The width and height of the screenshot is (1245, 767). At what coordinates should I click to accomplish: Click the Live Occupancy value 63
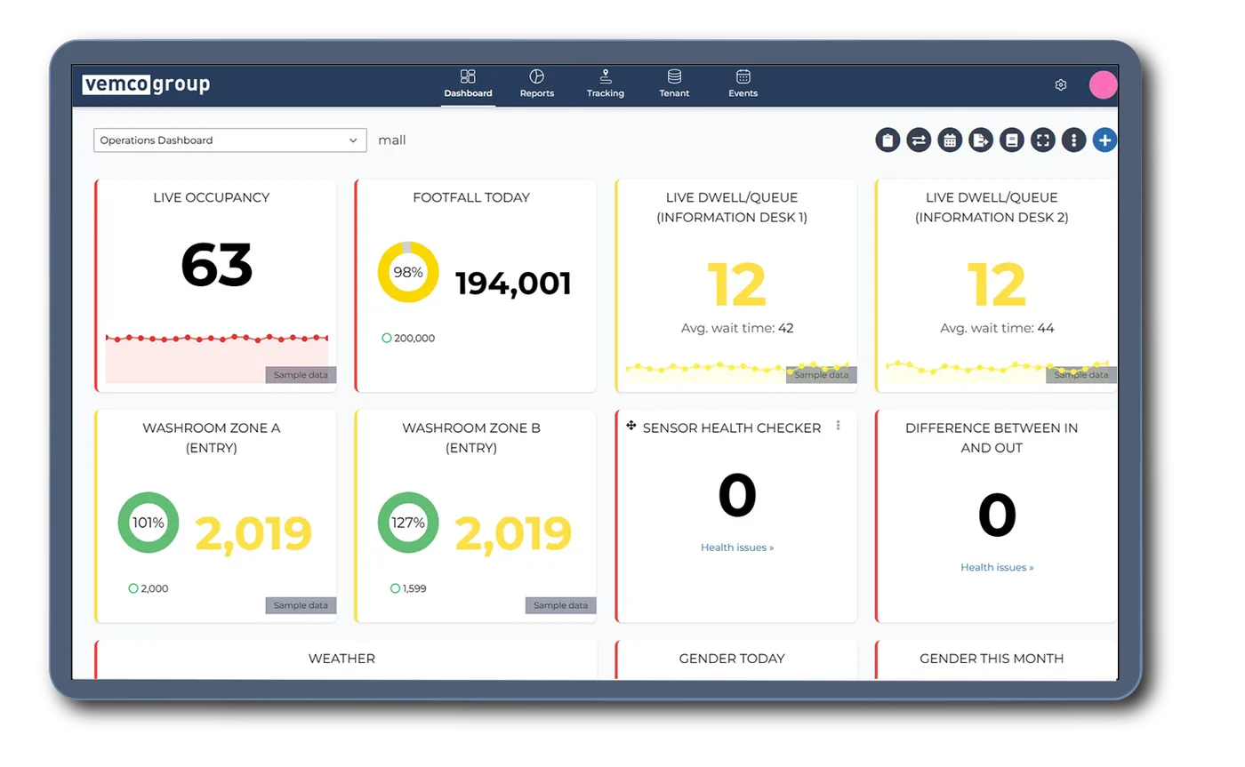tap(217, 265)
